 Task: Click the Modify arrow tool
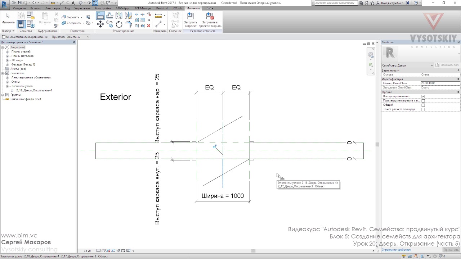click(8, 19)
